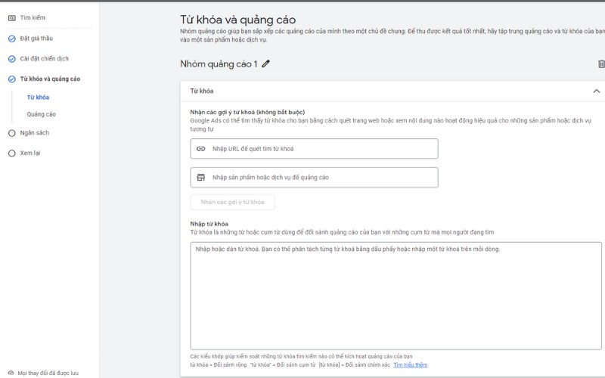This screenshot has height=378, width=605.
Task: Click the pencil icon to rename Nhóm quảng cáo 1
Action: coord(265,64)
